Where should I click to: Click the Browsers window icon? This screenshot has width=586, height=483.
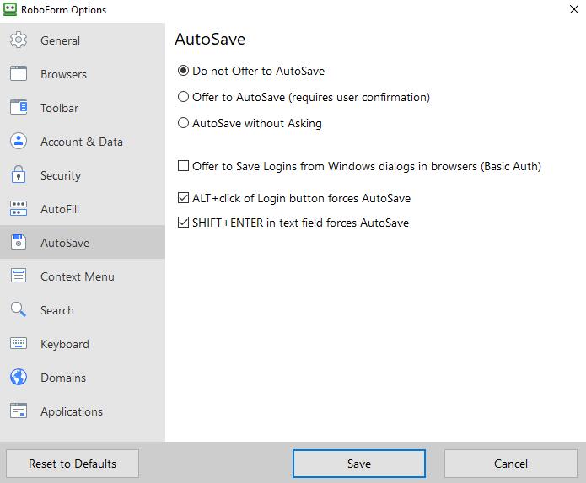(x=19, y=74)
